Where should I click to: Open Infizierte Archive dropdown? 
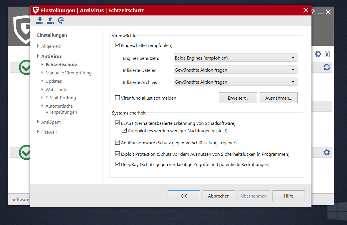[x=236, y=82]
